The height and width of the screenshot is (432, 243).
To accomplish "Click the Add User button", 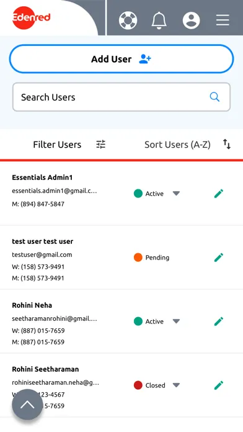I will [122, 59].
